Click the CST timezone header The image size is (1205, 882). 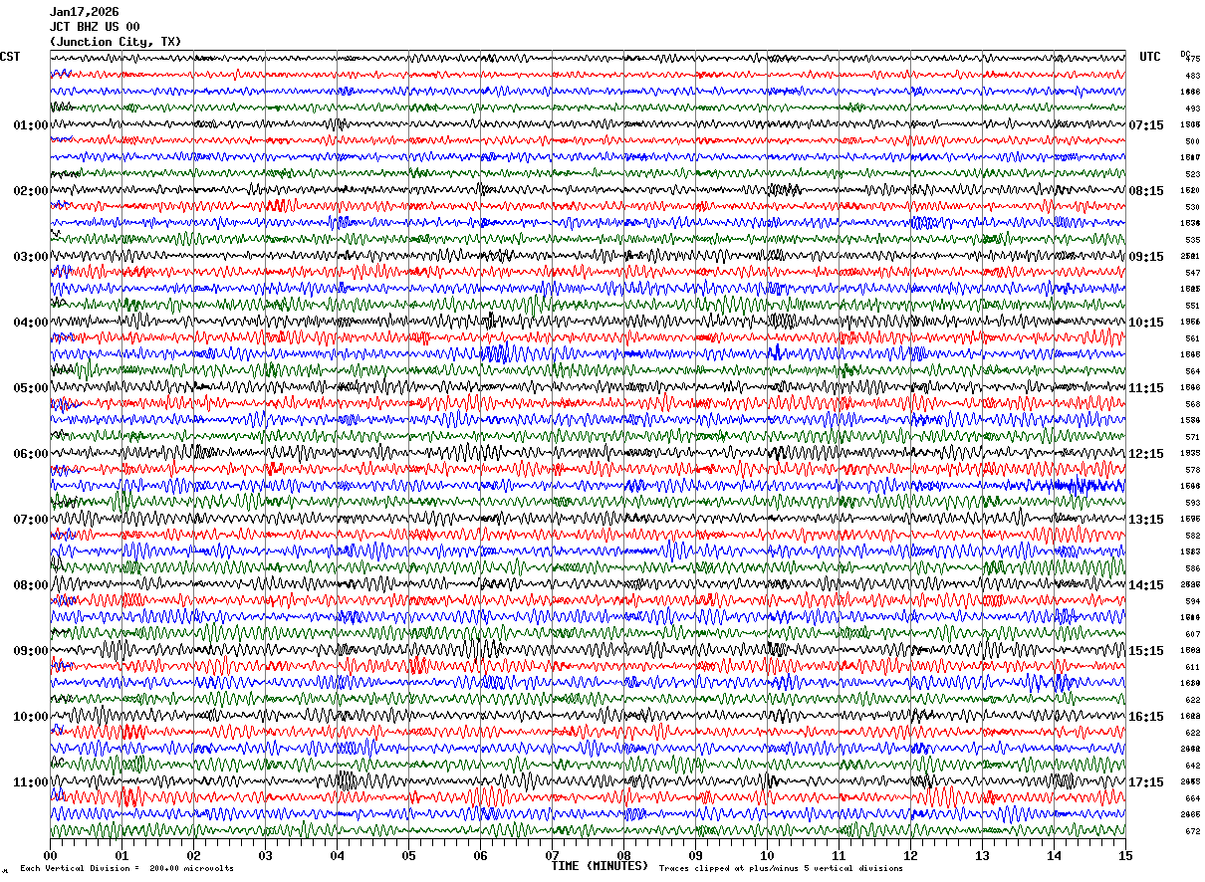tap(10, 57)
